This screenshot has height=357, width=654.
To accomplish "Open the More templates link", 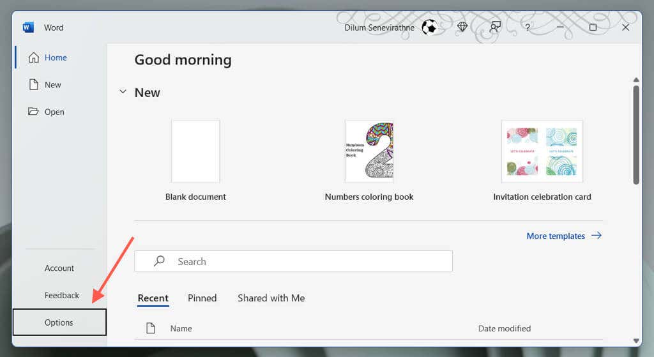I will (x=556, y=236).
